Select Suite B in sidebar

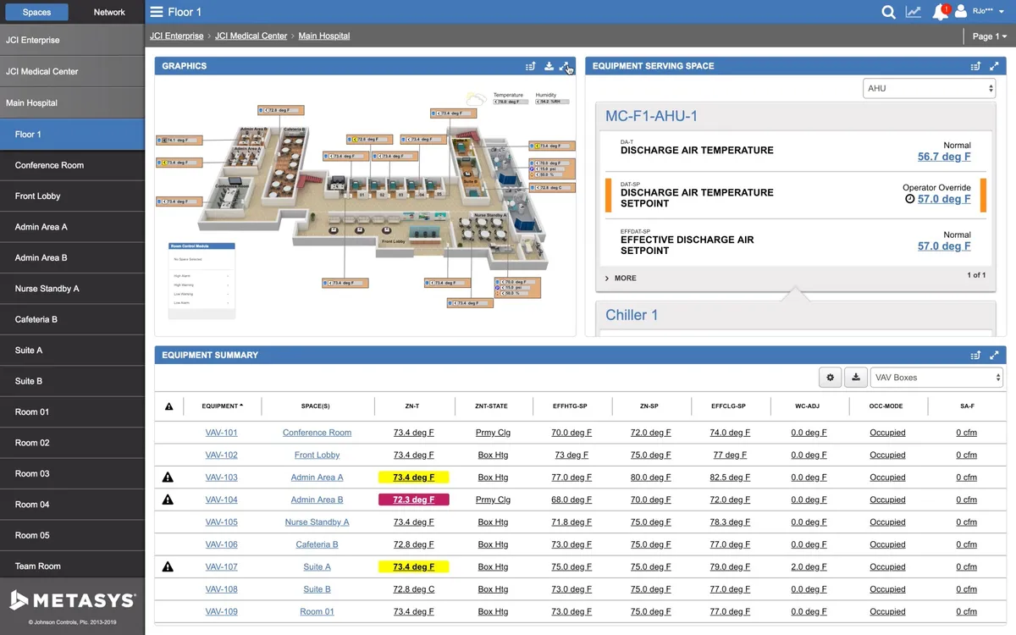72,381
